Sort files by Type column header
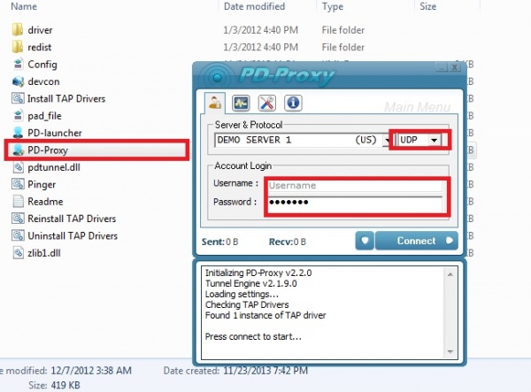This screenshot has width=531, height=392. point(333,6)
